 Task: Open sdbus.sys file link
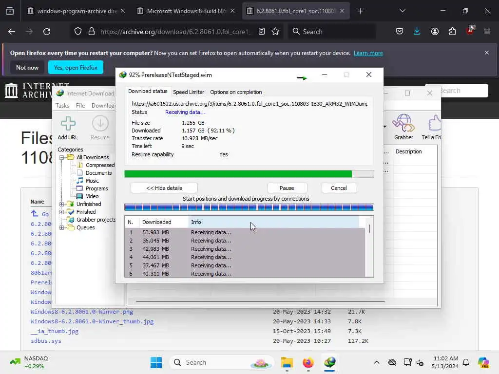[46, 340]
